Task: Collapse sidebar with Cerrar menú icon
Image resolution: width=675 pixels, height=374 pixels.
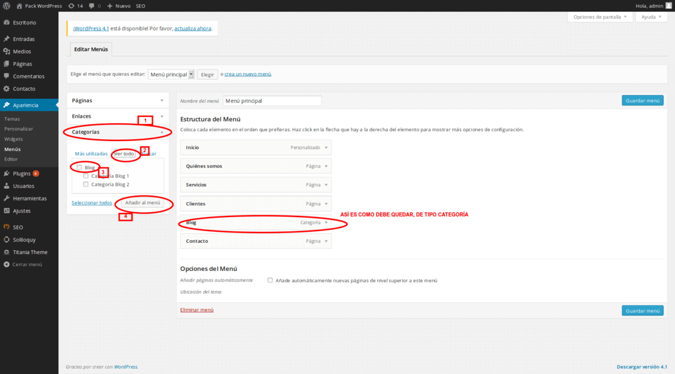Action: [7, 264]
